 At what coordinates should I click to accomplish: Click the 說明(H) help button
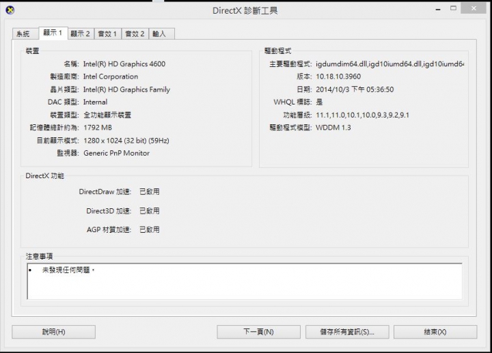click(x=54, y=332)
